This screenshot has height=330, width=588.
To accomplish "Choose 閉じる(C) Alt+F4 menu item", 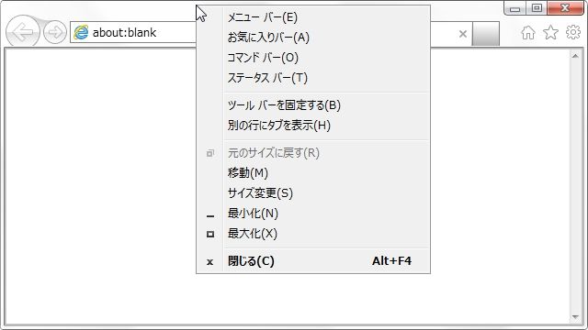I will click(x=313, y=260).
